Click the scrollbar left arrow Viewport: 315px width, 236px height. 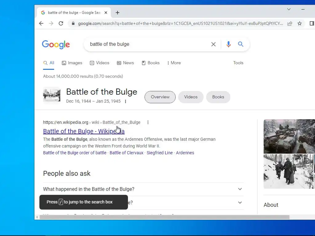[x=37, y=217]
